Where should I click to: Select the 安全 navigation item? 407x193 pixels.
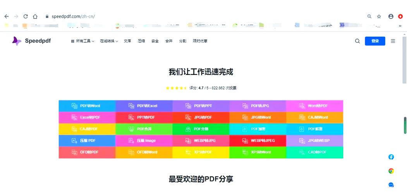155,41
